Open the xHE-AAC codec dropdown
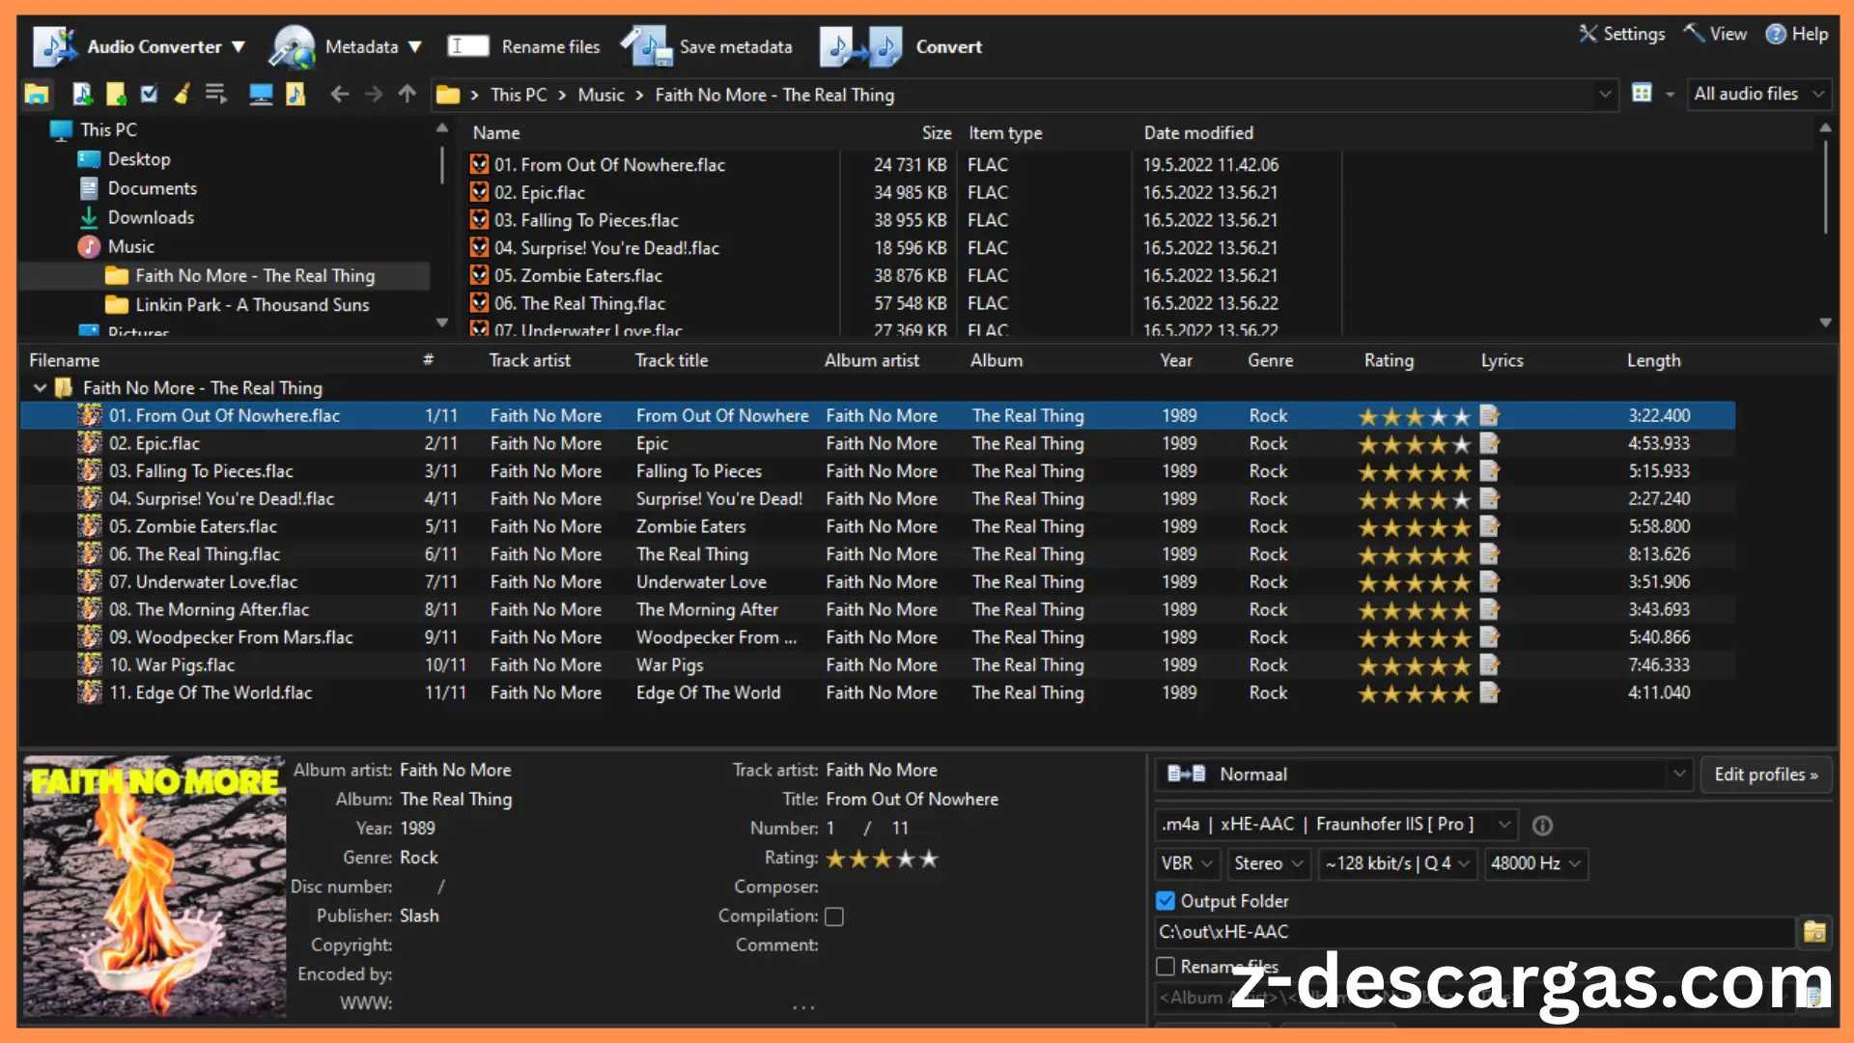 coord(1503,825)
